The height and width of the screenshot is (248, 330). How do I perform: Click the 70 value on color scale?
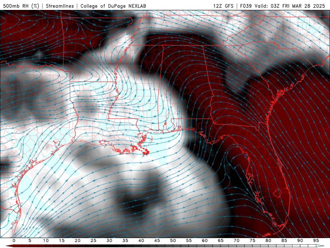pyautogui.click(x=236, y=241)
